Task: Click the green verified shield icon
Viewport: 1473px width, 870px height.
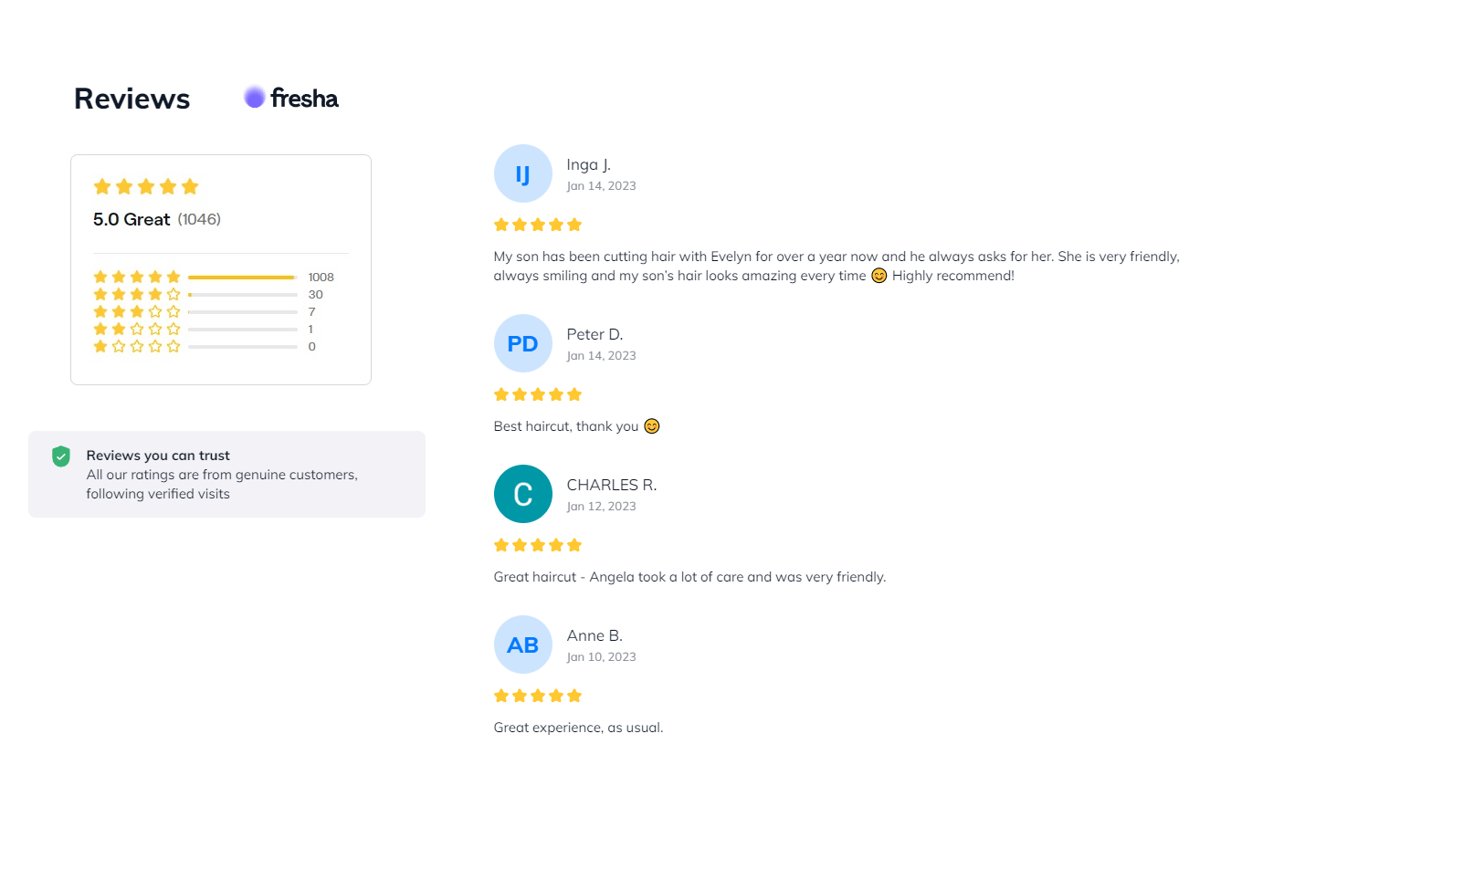Action: [61, 456]
